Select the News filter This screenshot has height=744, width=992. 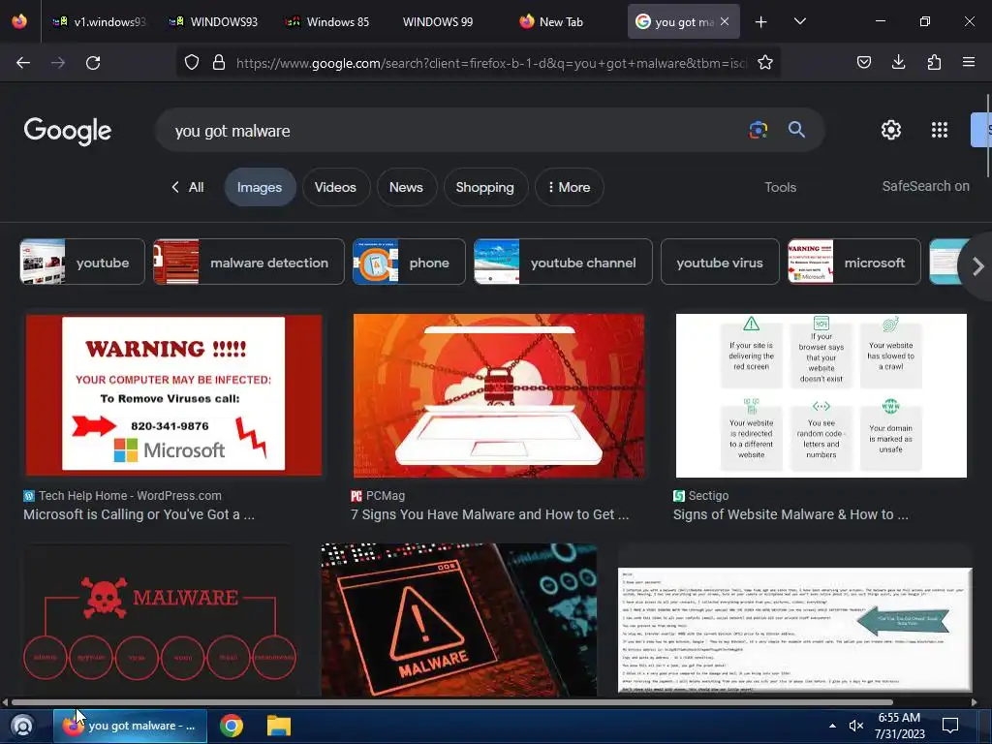[406, 187]
